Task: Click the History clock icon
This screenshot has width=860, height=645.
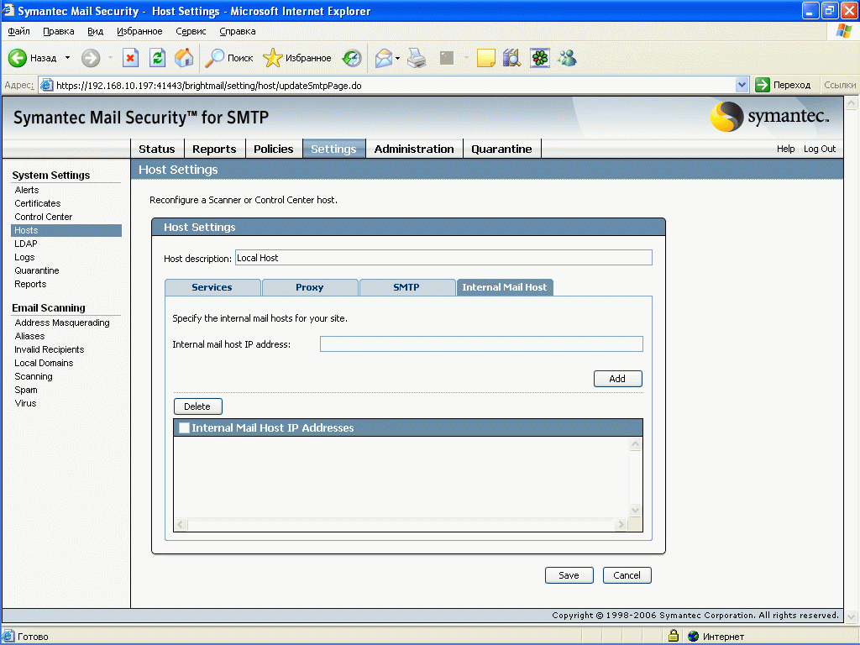Action: tap(352, 58)
